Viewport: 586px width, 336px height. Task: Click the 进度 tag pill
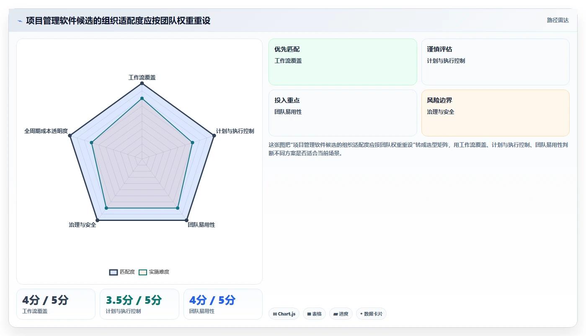pos(341,314)
